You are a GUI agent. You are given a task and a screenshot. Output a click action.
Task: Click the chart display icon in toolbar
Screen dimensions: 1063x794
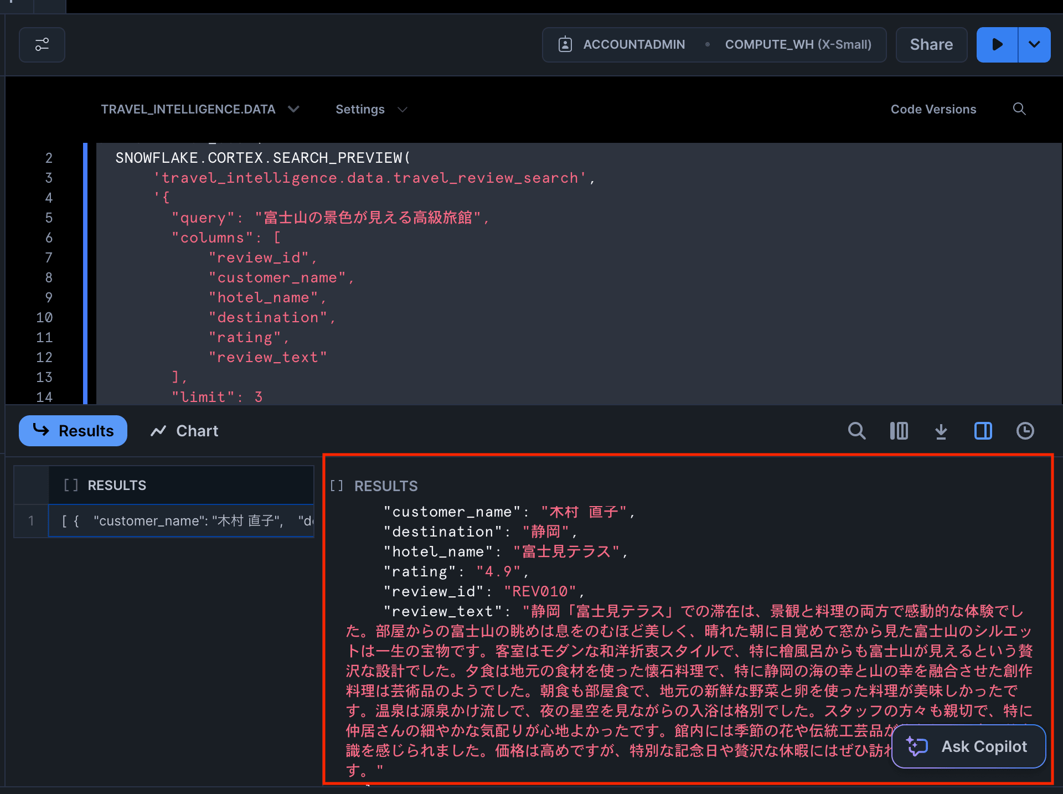pyautogui.click(x=899, y=431)
